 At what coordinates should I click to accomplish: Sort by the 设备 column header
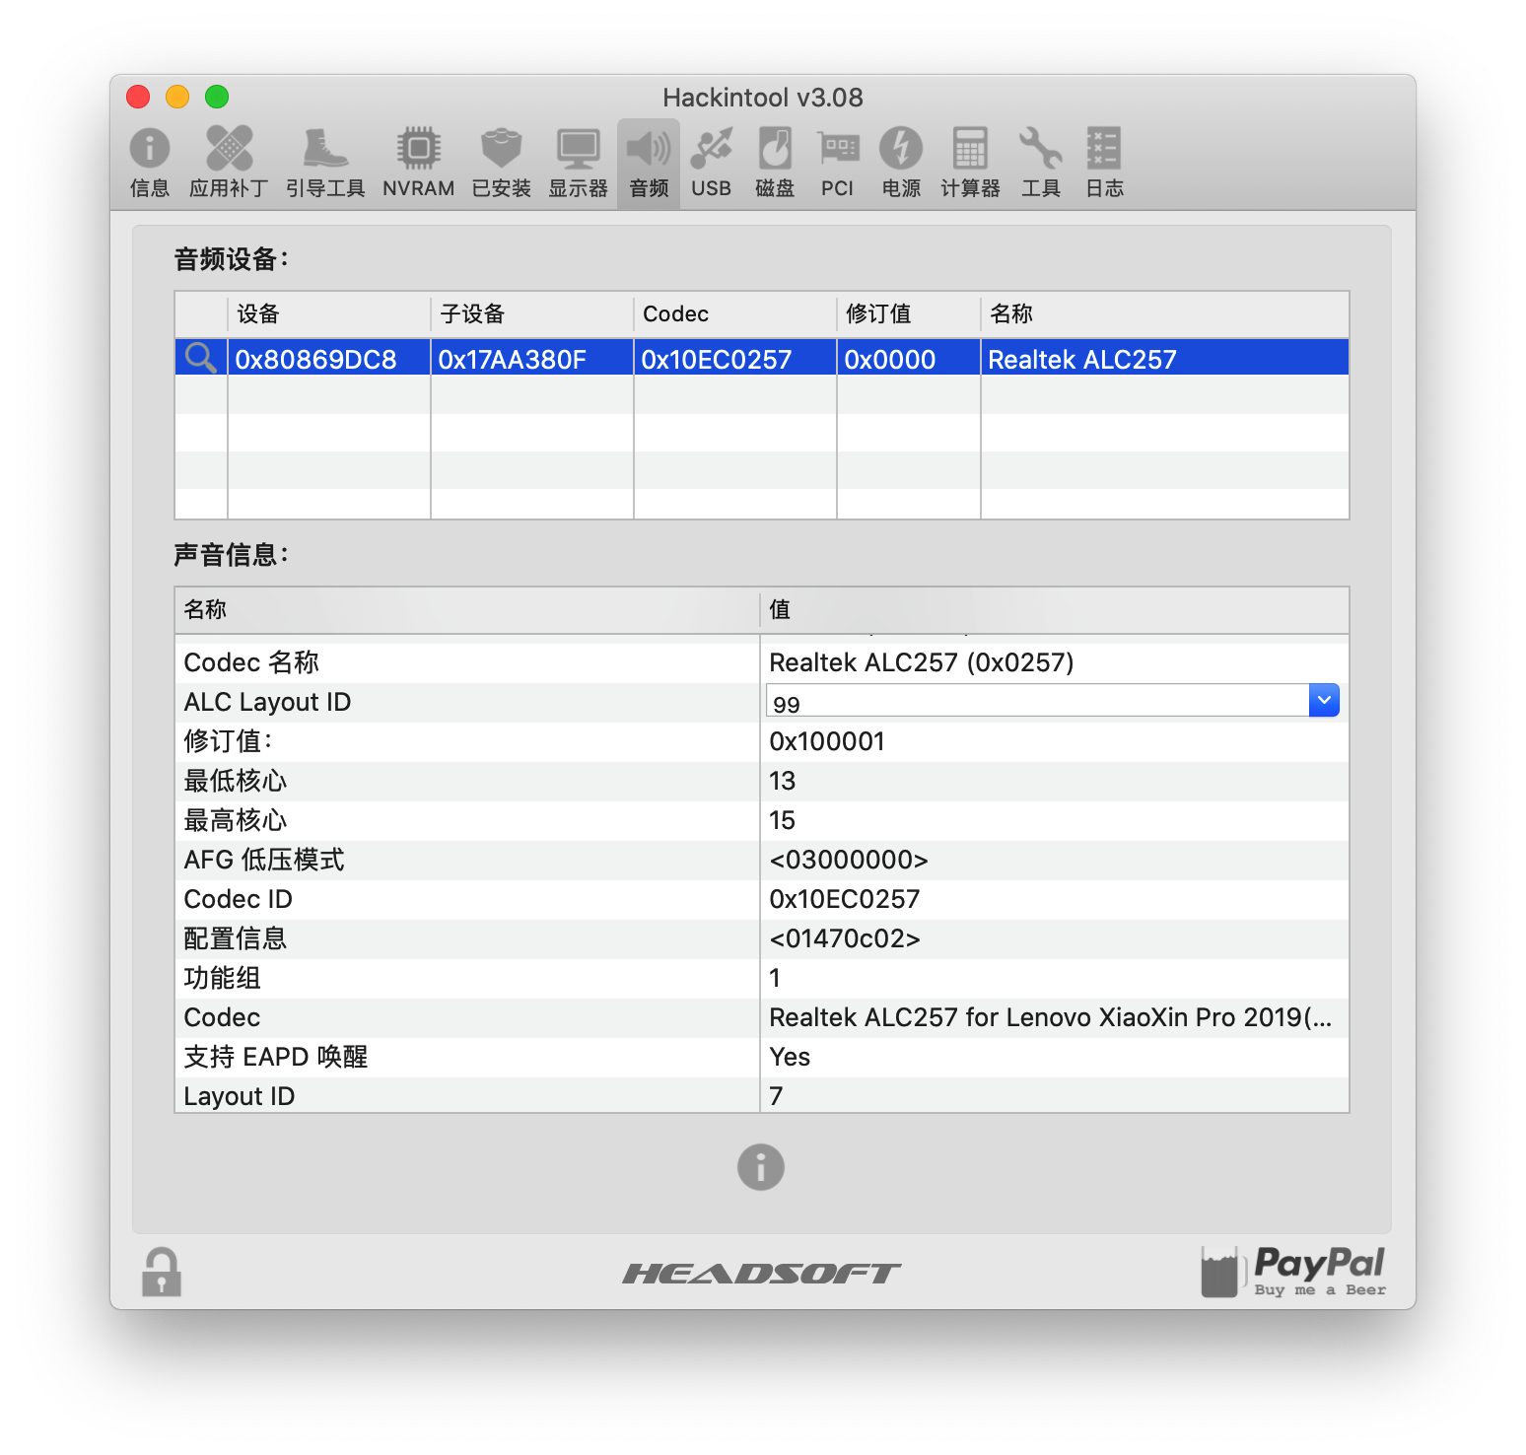pyautogui.click(x=329, y=314)
